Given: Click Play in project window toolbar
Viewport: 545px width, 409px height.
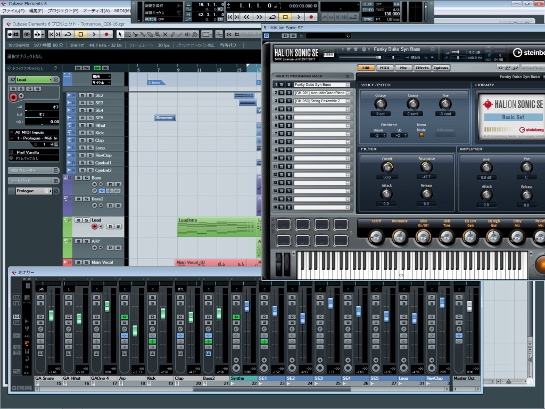Looking at the screenshot, I should [x=94, y=35].
